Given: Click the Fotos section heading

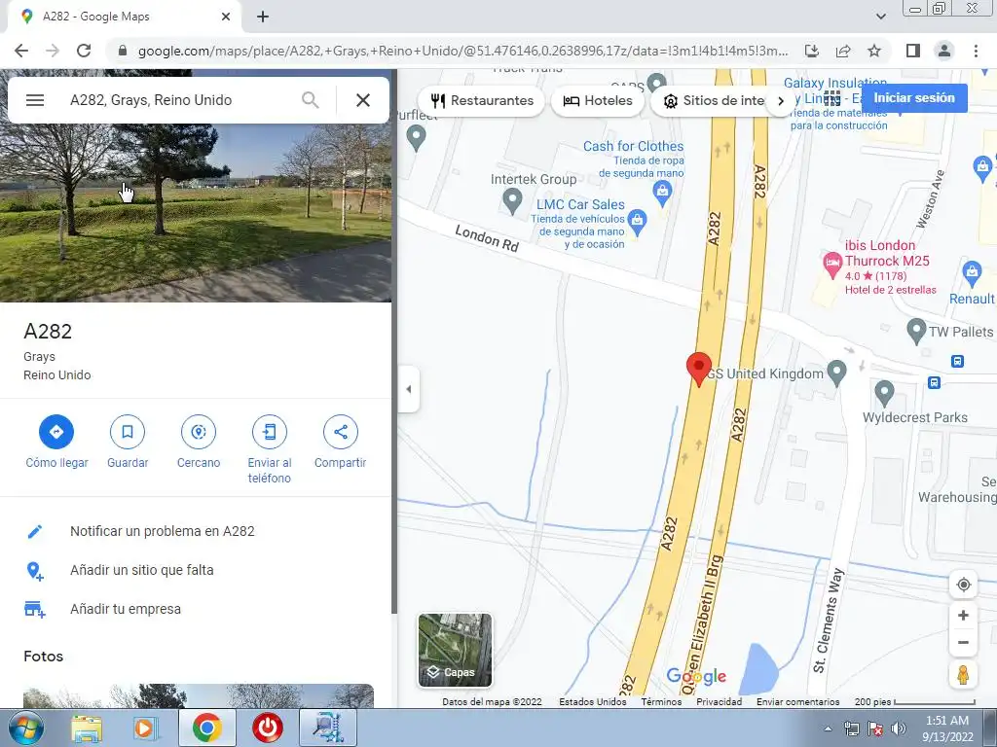Looking at the screenshot, I should 43,657.
